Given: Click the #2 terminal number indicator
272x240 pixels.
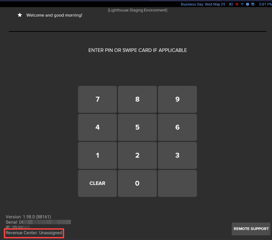Looking at the screenshot, I should click(x=231, y=4).
